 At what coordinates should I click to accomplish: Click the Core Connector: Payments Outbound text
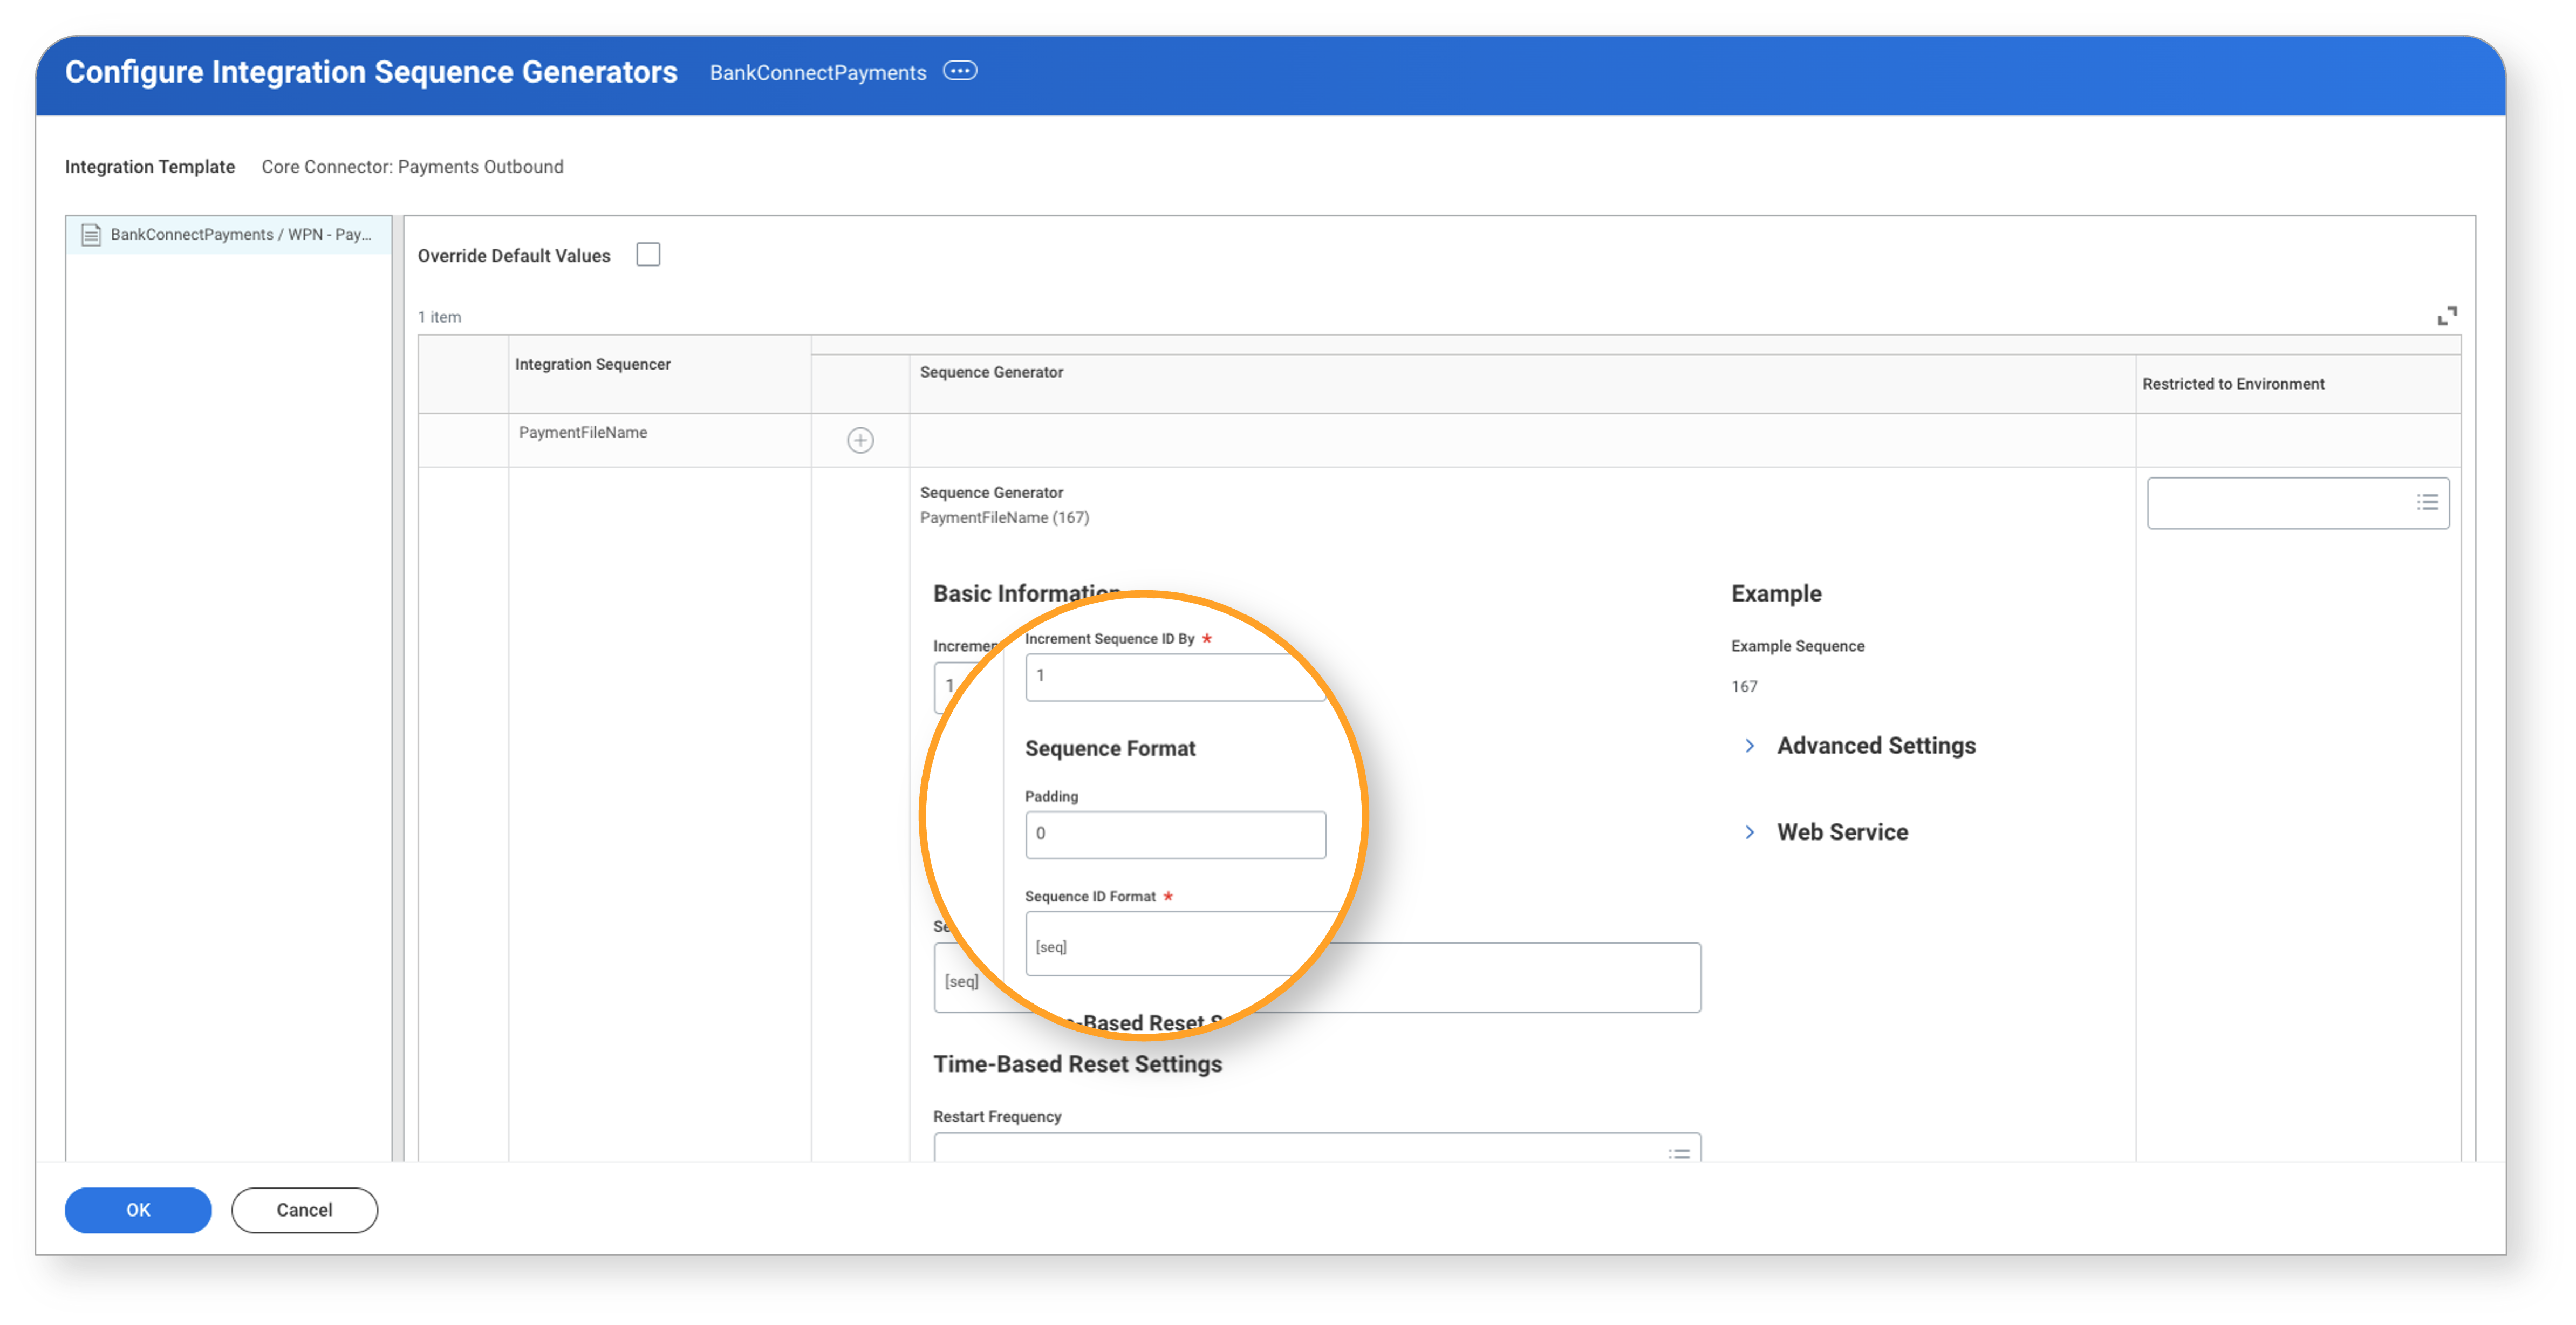(x=412, y=167)
